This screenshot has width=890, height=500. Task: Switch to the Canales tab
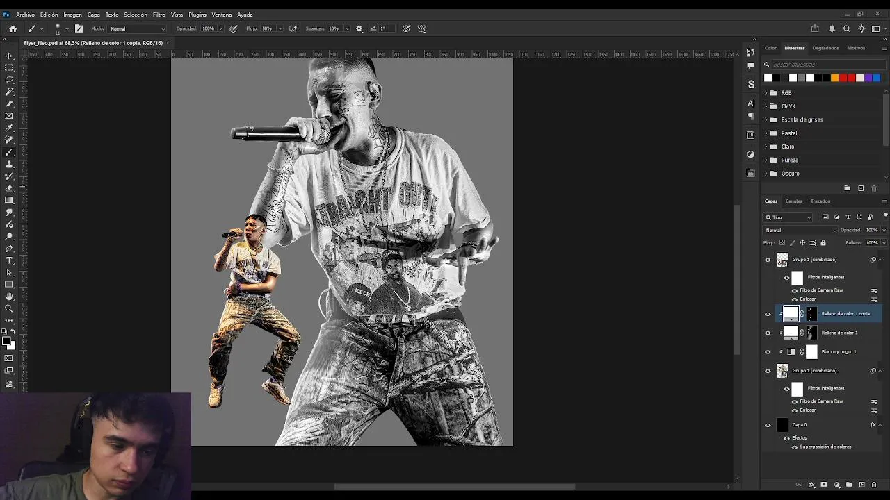coord(793,201)
